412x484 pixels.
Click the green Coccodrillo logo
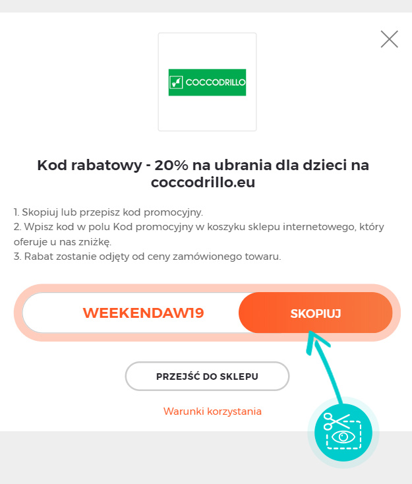point(207,82)
